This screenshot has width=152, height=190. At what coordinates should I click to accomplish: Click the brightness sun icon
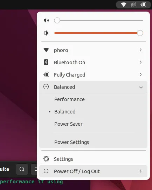(46, 33)
